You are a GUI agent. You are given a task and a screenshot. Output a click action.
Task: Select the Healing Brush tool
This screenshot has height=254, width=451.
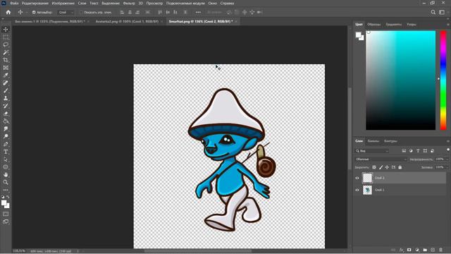[x=6, y=83]
